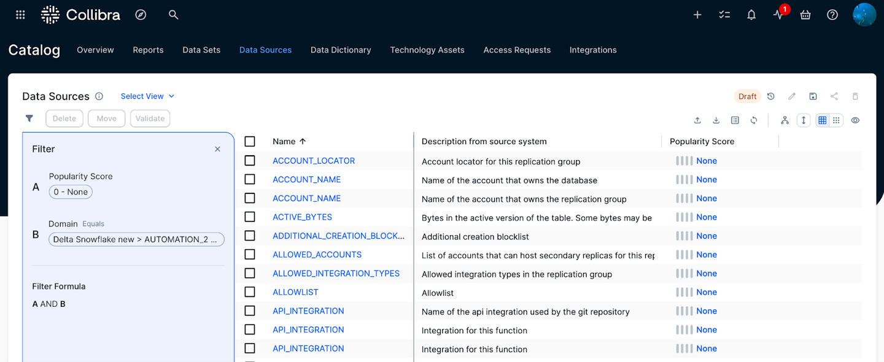Open the global search
Screen dimensions: 884x362
click(x=173, y=14)
